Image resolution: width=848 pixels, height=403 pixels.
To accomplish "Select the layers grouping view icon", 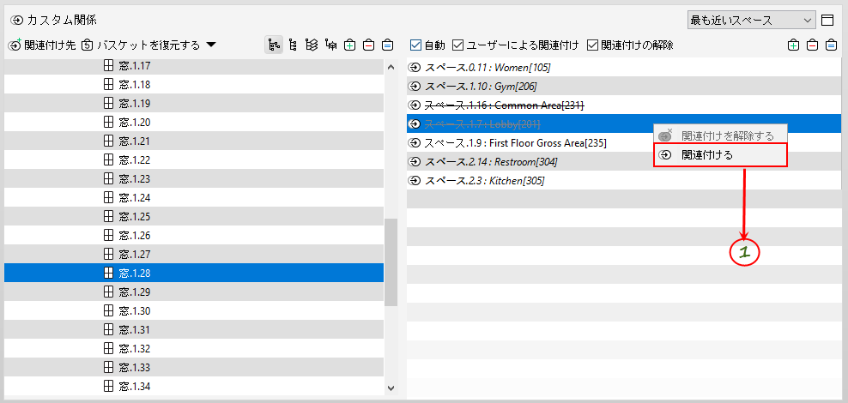I will 312,45.
